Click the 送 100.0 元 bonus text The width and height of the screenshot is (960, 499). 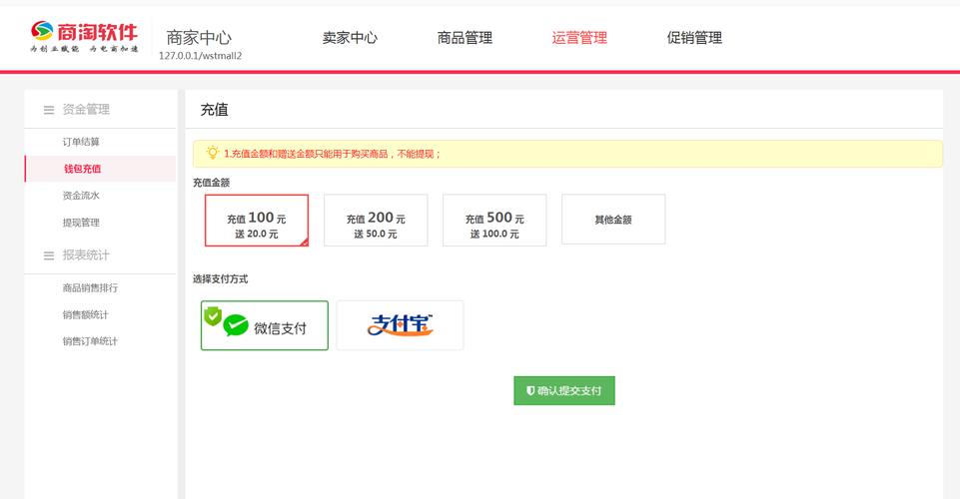click(x=494, y=234)
